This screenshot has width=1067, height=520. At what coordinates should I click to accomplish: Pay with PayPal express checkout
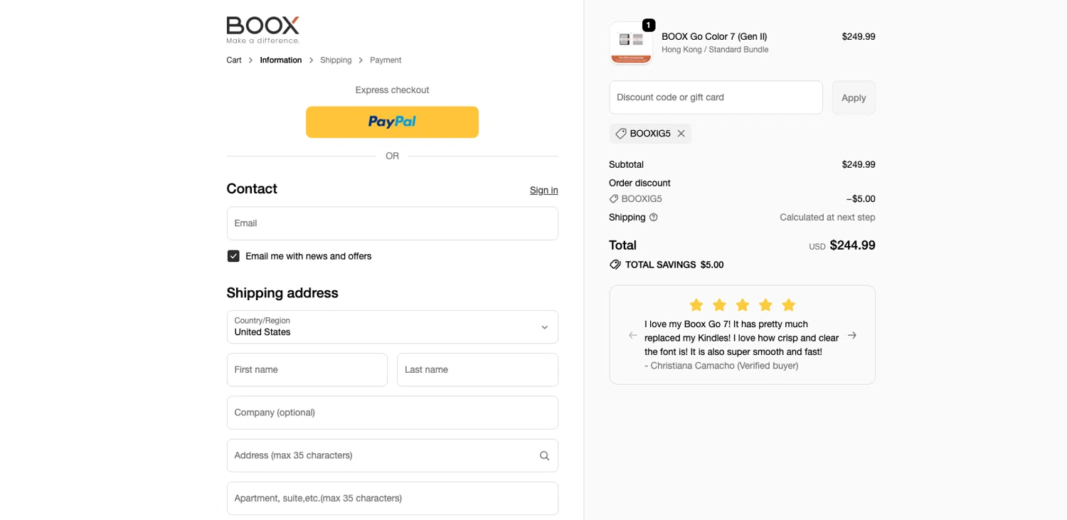click(392, 122)
